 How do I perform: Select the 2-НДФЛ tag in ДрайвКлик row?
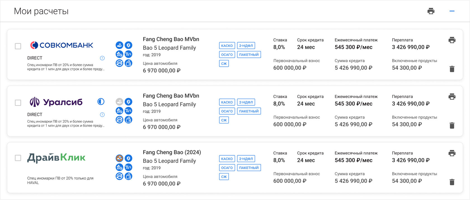[246, 159]
